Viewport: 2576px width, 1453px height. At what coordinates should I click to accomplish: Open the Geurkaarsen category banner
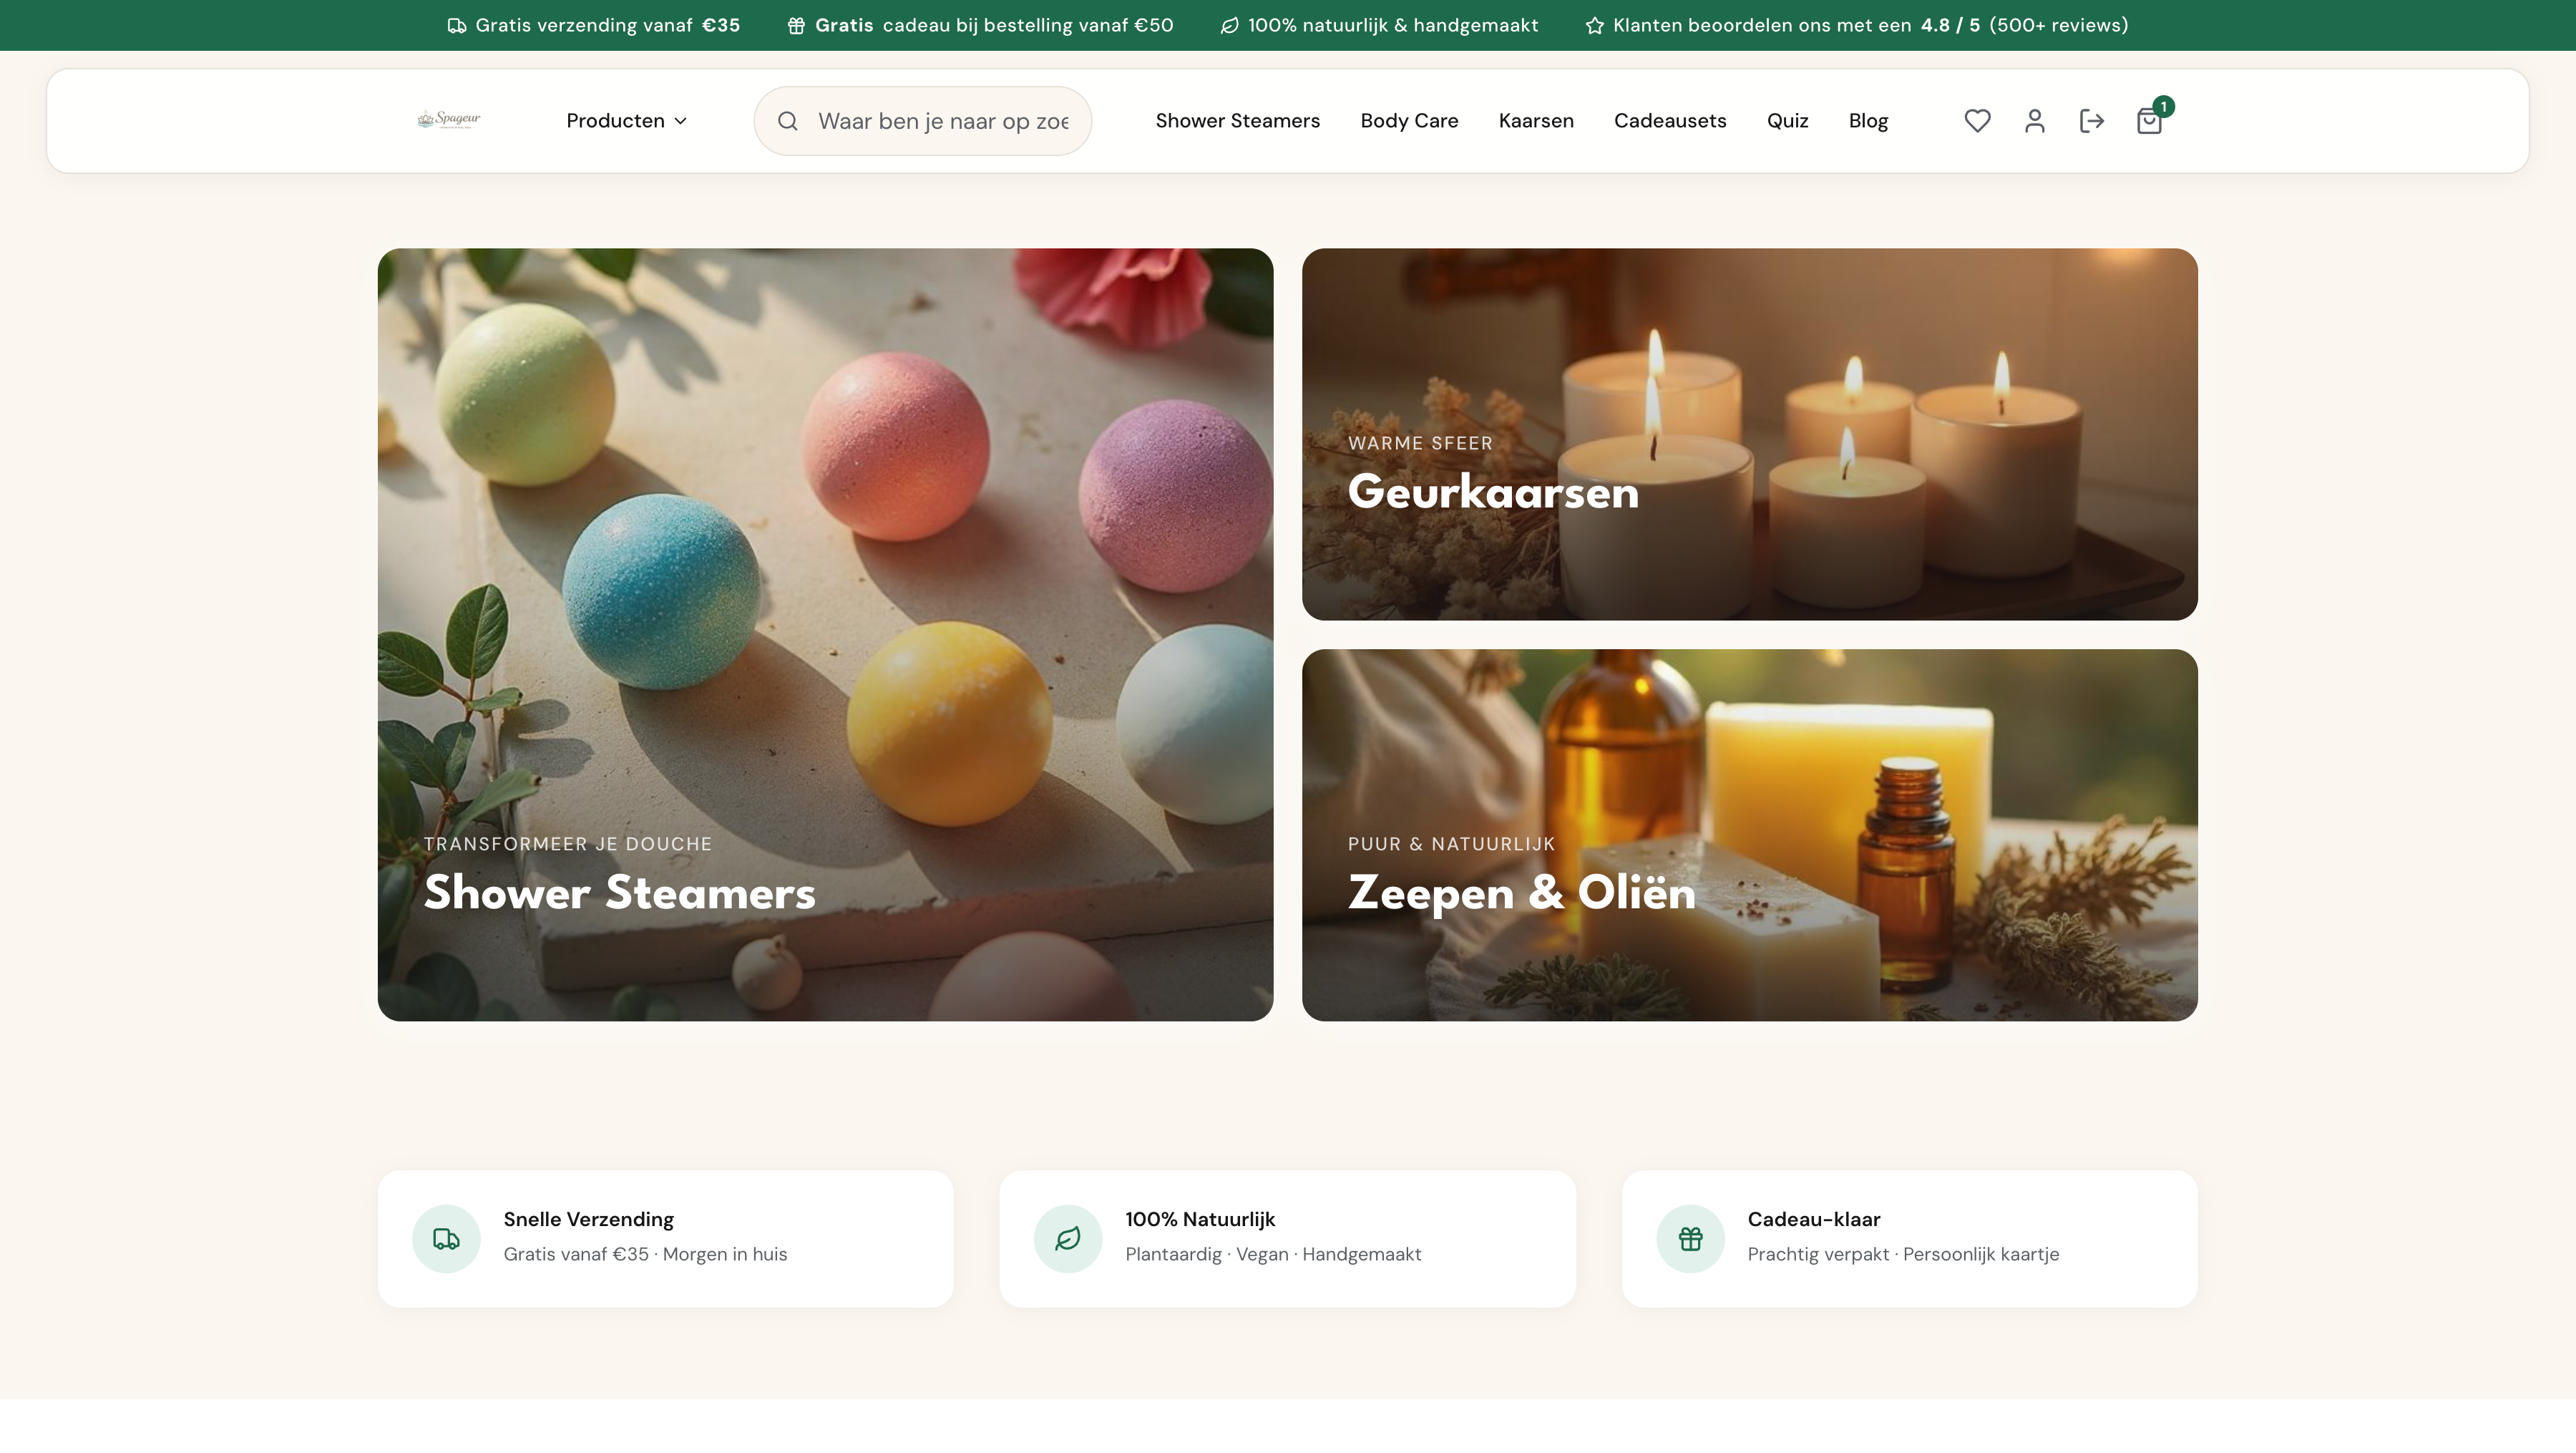pos(1749,434)
